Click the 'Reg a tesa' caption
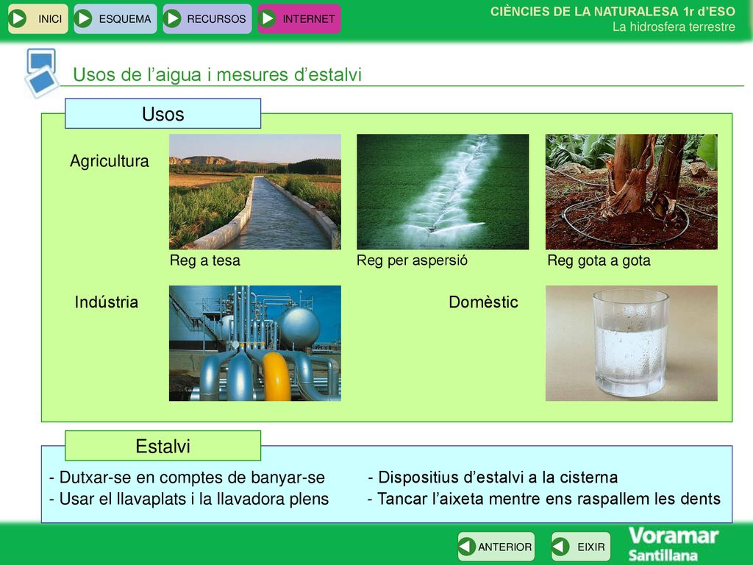 pos(205,260)
